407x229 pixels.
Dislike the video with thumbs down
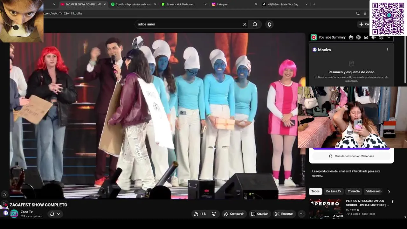pos(214,214)
